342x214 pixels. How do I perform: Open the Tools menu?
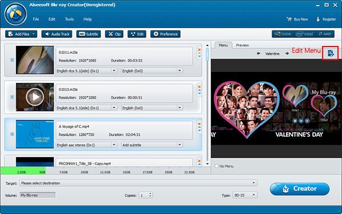coord(70,19)
